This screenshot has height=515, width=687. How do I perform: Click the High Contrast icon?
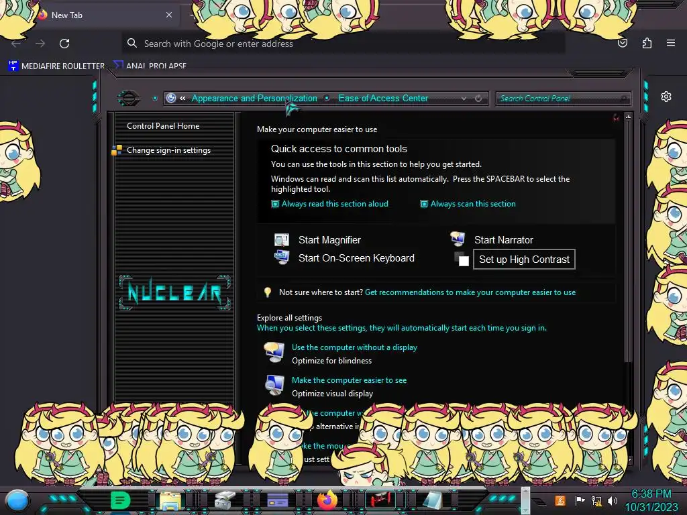tap(462, 259)
